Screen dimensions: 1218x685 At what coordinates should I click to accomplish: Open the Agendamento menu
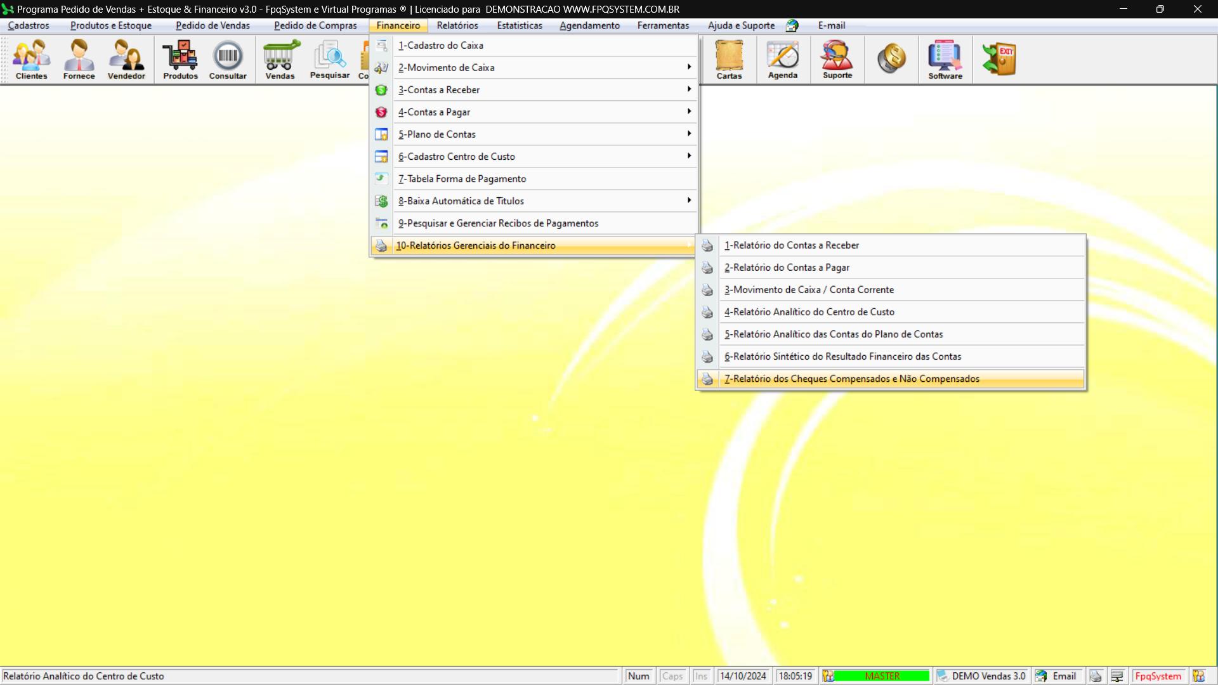(x=589, y=26)
